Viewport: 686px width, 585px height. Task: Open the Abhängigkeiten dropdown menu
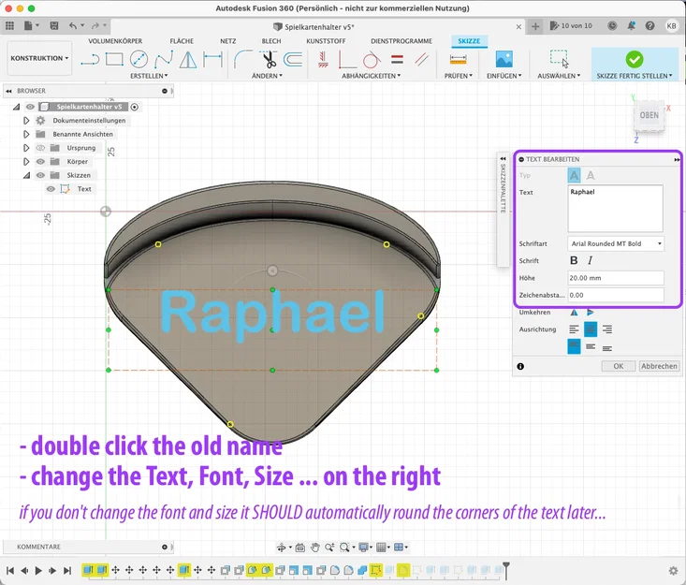(372, 76)
